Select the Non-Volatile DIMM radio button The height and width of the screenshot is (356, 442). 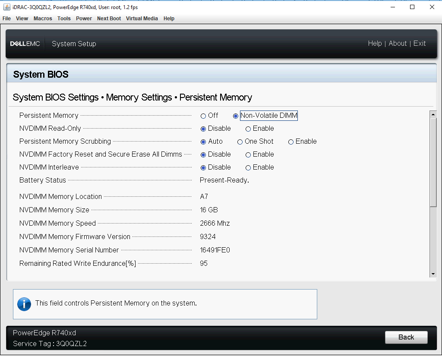pos(236,115)
